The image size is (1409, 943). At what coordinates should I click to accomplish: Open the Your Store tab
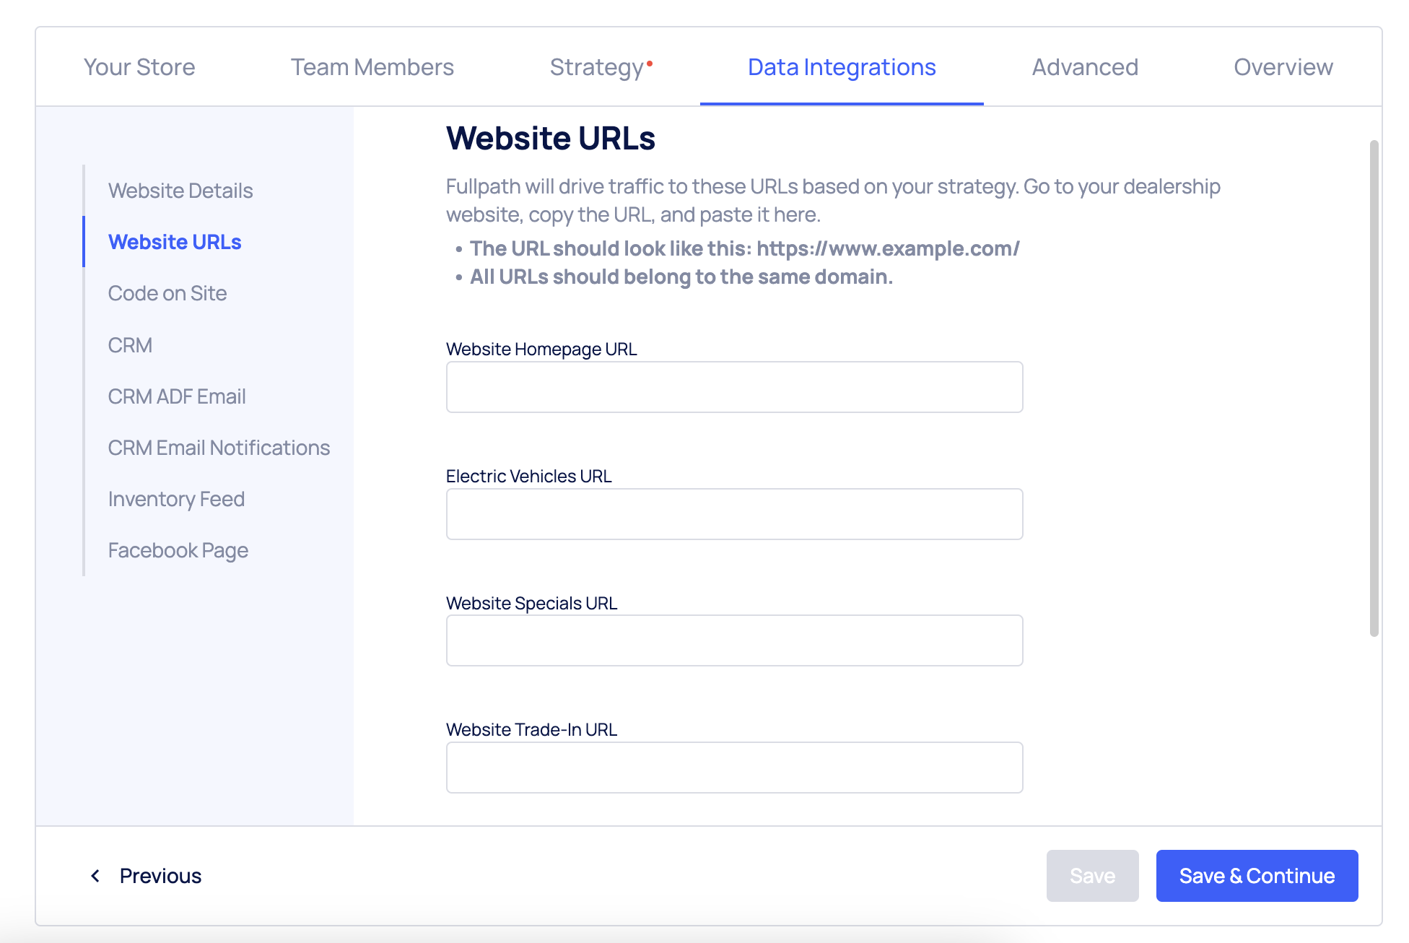click(x=139, y=67)
